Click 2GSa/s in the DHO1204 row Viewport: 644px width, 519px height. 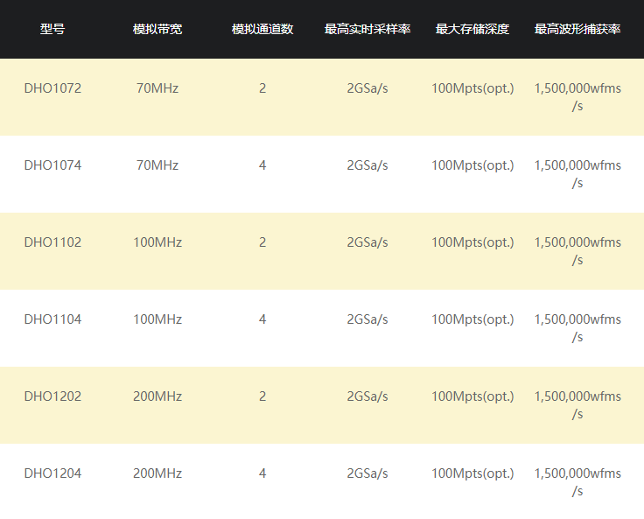[x=367, y=473]
